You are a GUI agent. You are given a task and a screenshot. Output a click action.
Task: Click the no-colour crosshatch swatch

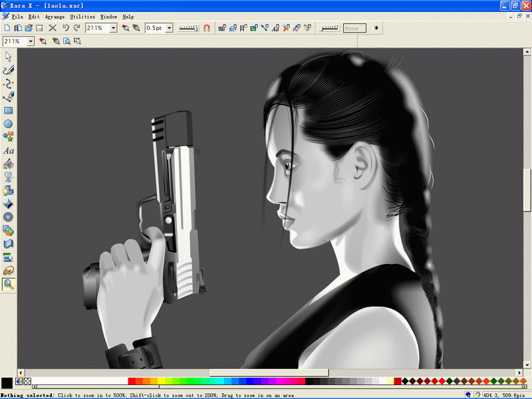coord(27,381)
